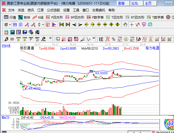Expand the Gann tools overflow chevron
Image resolution: width=174 pixels, height=133 pixels.
94,38
